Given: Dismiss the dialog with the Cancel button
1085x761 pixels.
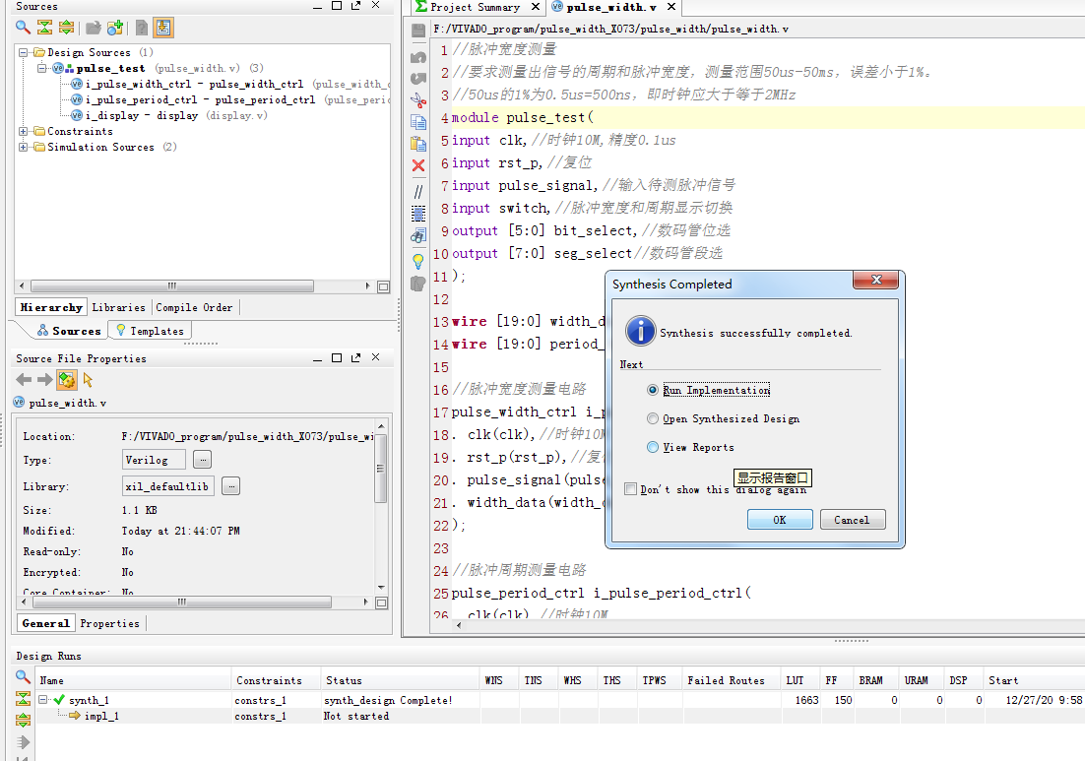Looking at the screenshot, I should point(852,519).
